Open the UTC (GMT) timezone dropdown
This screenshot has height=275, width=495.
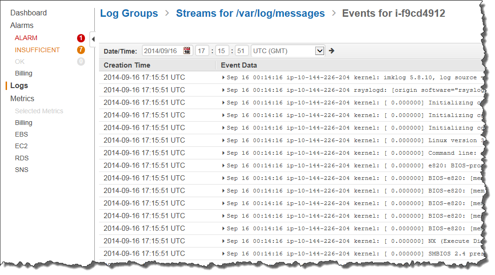pyautogui.click(x=288, y=51)
